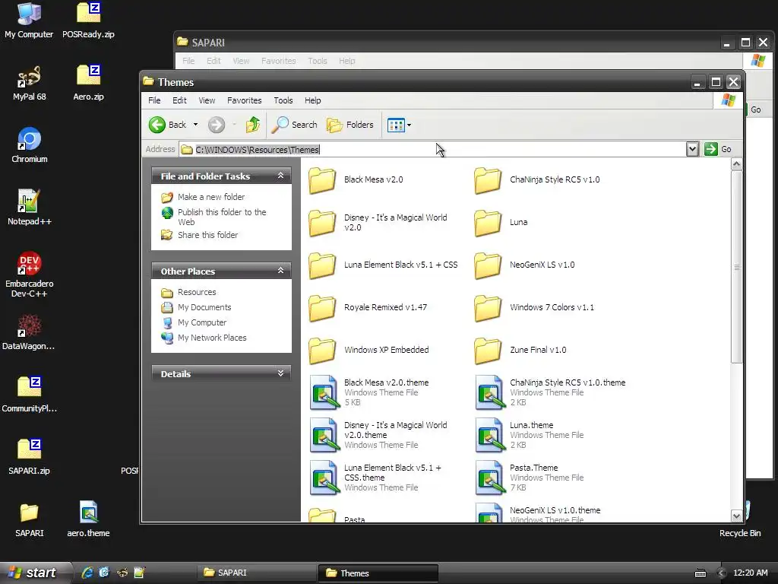Viewport: 778px width, 584px height.
Task: Expand the Details panel
Action: (281, 373)
